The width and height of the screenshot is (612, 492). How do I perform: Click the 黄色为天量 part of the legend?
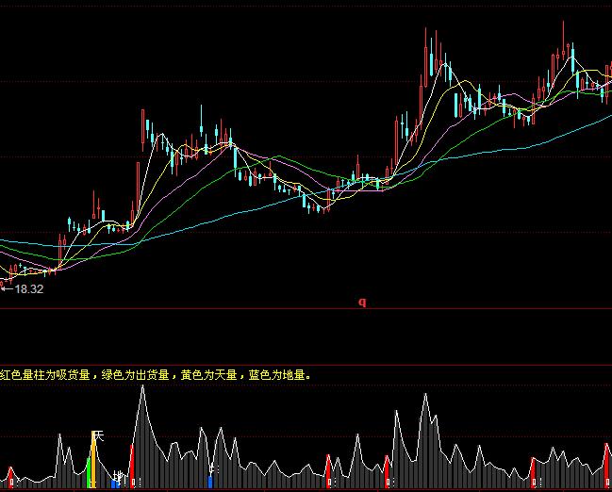click(x=209, y=375)
